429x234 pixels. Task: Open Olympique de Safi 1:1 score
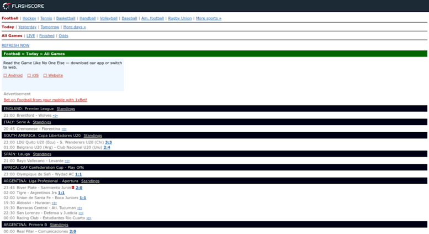[x=78, y=174]
